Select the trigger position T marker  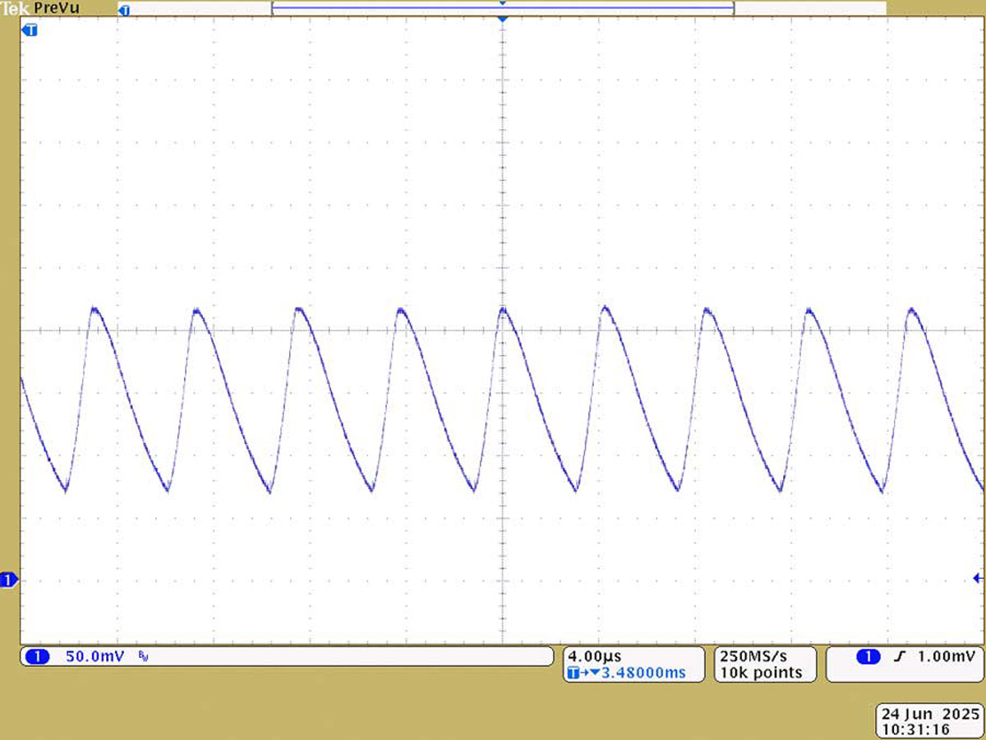30,30
